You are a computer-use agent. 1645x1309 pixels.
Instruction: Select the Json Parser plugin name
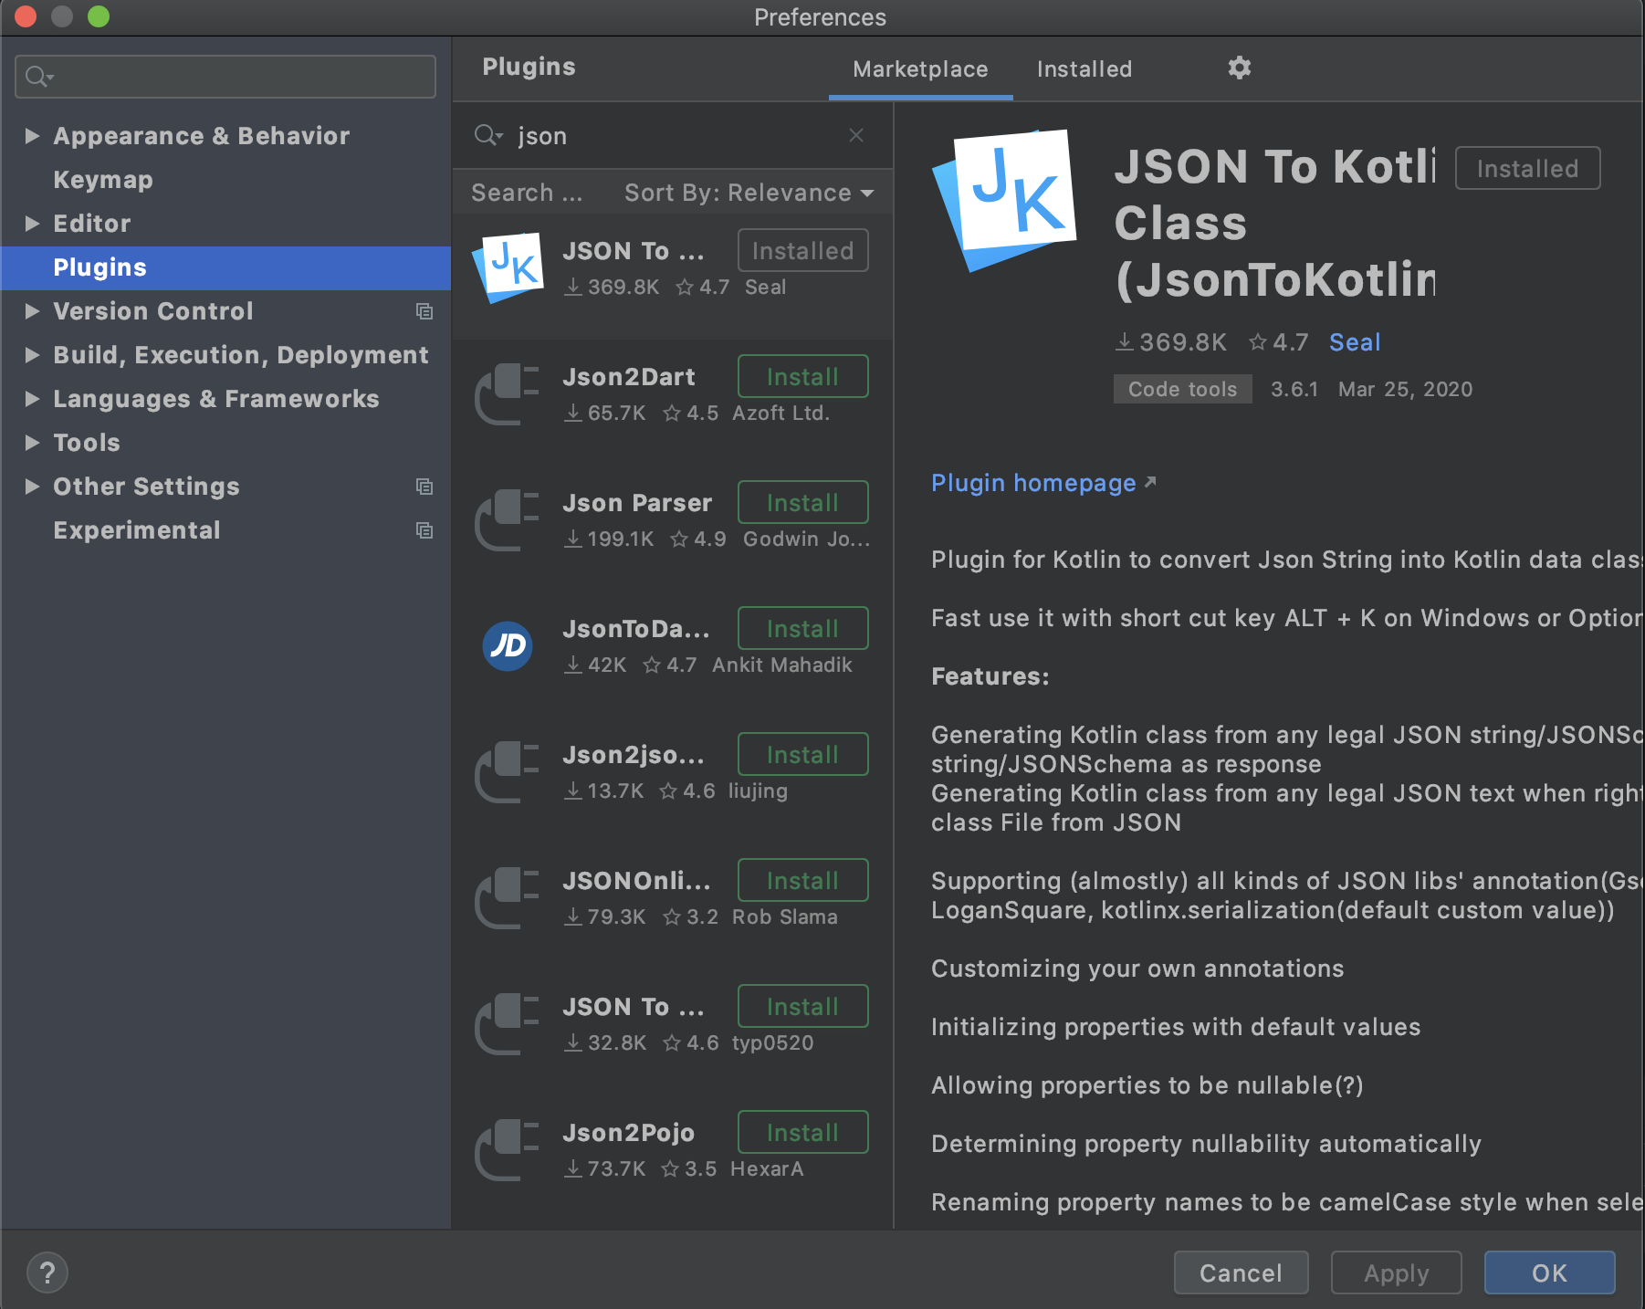637,503
